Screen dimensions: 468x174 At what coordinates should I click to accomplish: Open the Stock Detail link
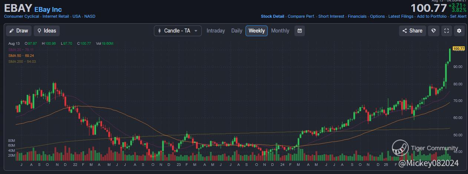coord(273,16)
